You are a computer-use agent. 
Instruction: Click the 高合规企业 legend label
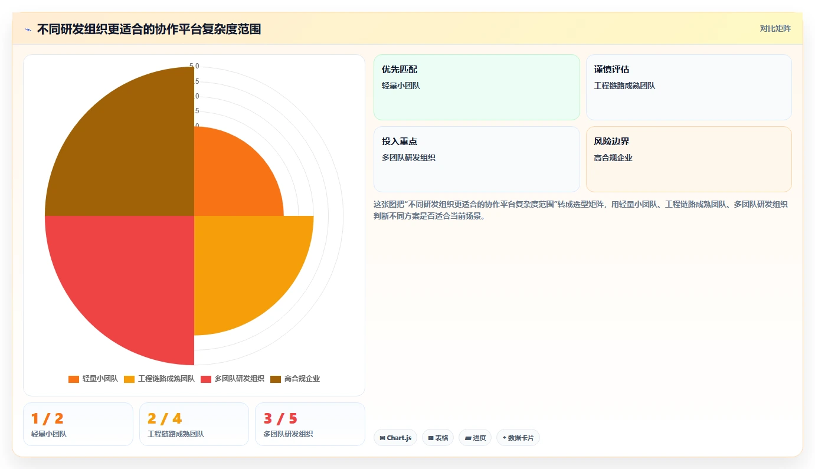pyautogui.click(x=302, y=379)
